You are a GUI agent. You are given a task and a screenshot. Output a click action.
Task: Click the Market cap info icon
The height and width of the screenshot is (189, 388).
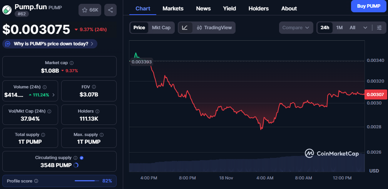pyautogui.click(x=72, y=63)
